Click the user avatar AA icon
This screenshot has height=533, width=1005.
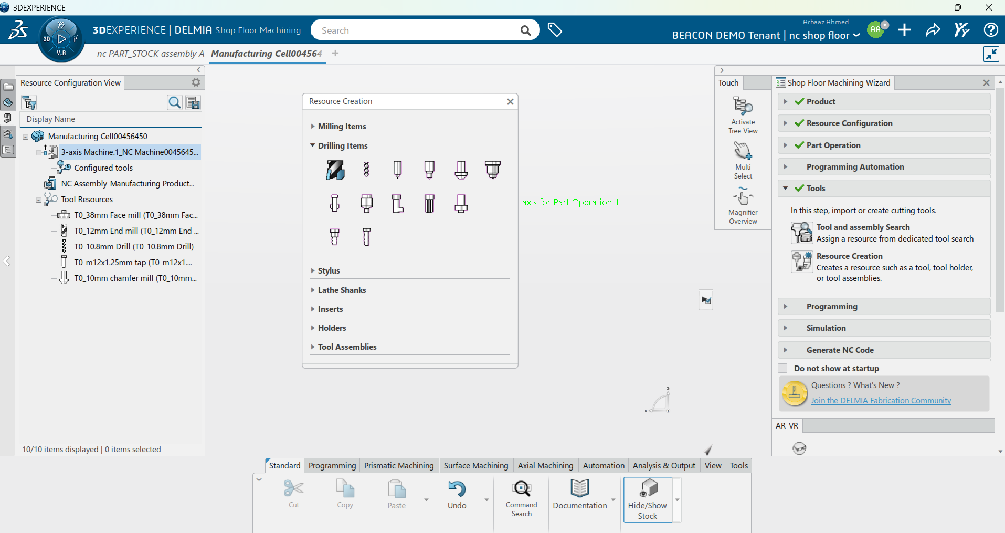tap(875, 30)
